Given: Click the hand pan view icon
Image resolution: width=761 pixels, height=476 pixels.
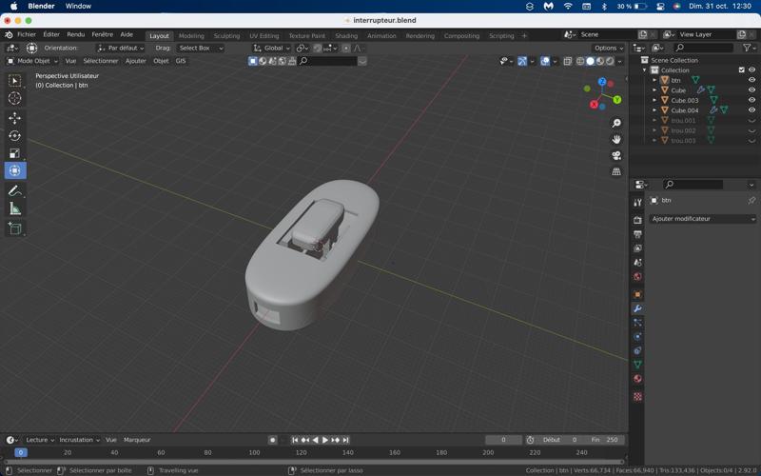Looking at the screenshot, I should tap(616, 139).
